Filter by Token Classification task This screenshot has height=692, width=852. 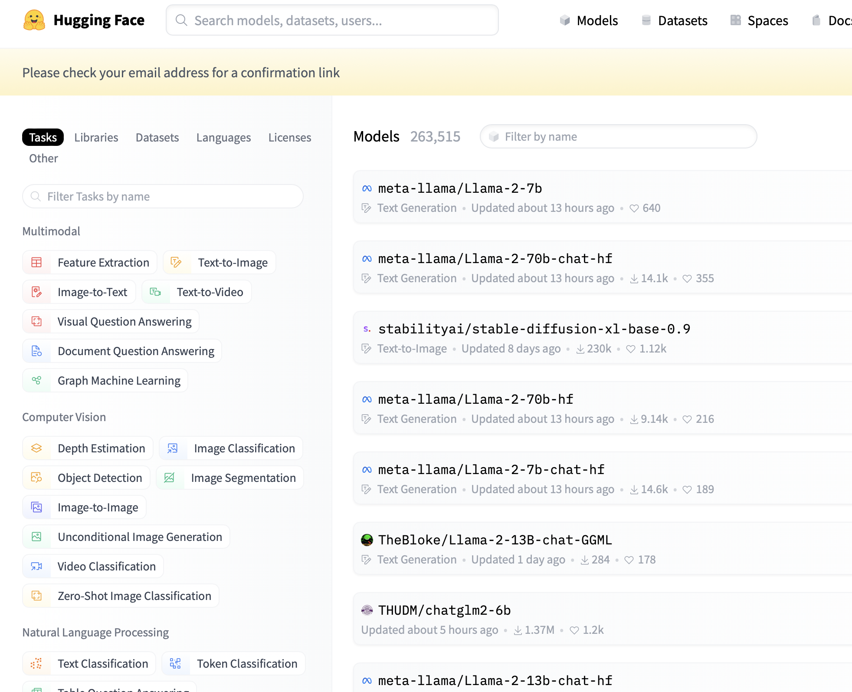pyautogui.click(x=233, y=664)
